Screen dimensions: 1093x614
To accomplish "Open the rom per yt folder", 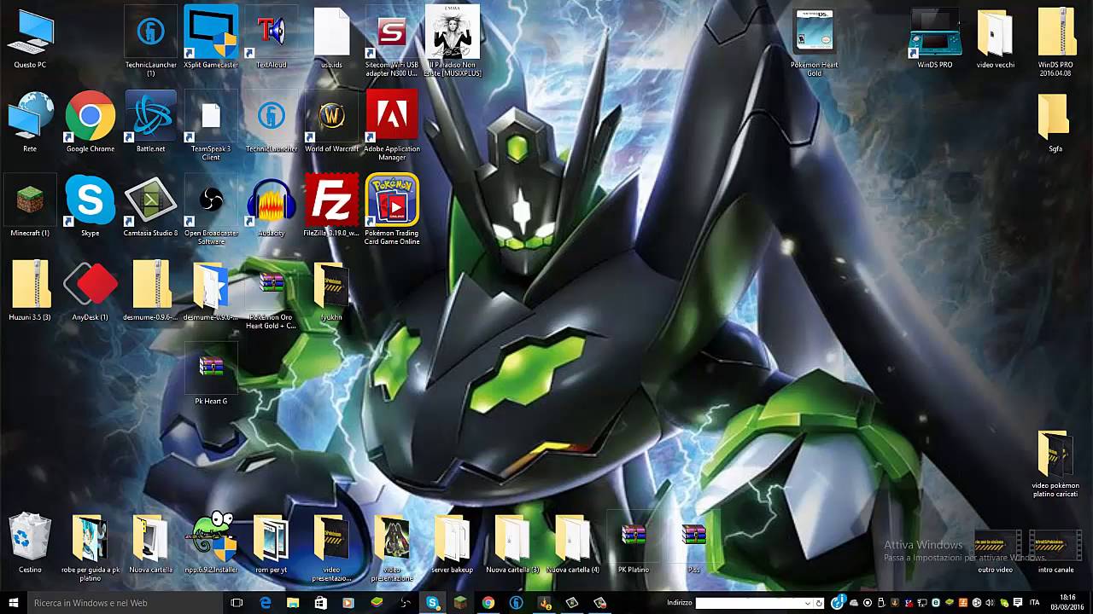I will point(272,542).
